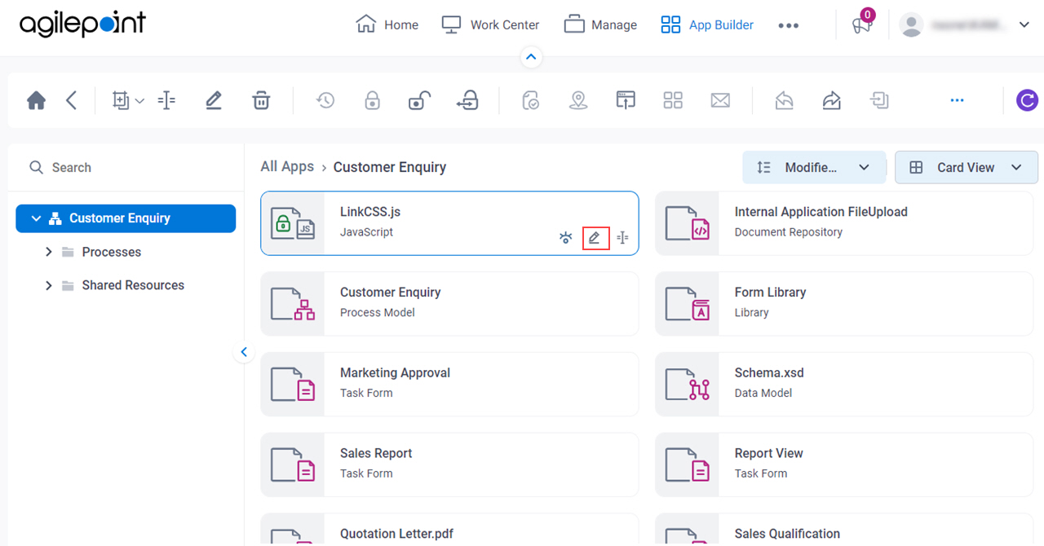Click the bug debug icon on LinkCSS.js card
The image size is (1044, 546).
click(566, 238)
